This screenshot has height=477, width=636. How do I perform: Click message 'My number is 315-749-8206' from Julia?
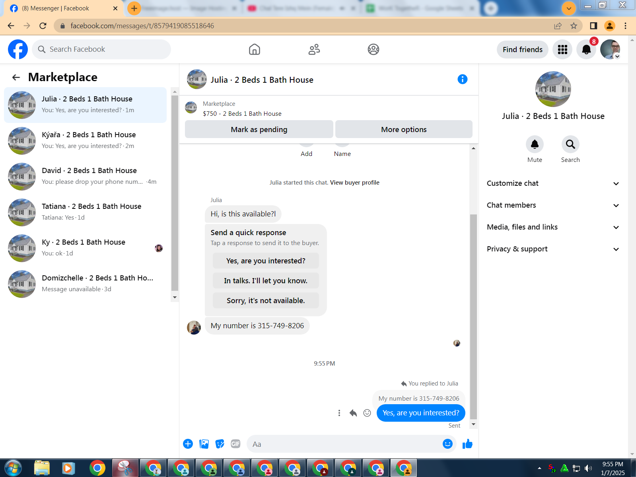point(257,326)
